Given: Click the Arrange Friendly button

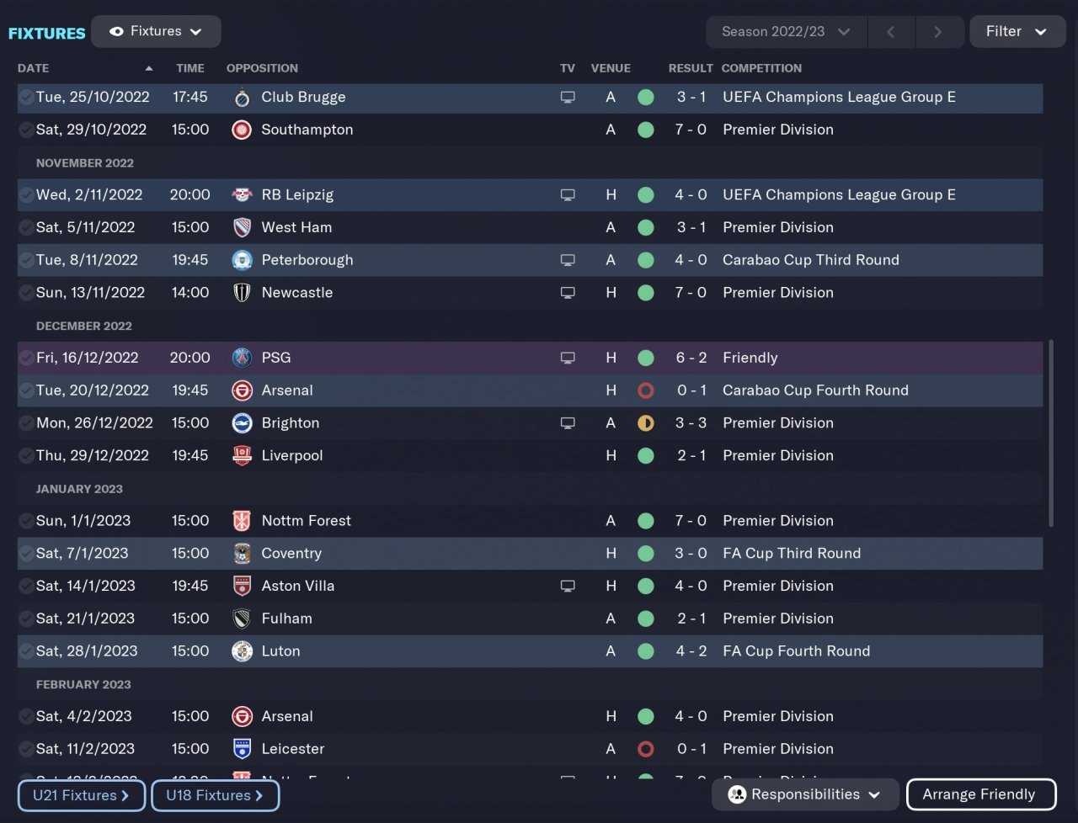Looking at the screenshot, I should tap(980, 794).
